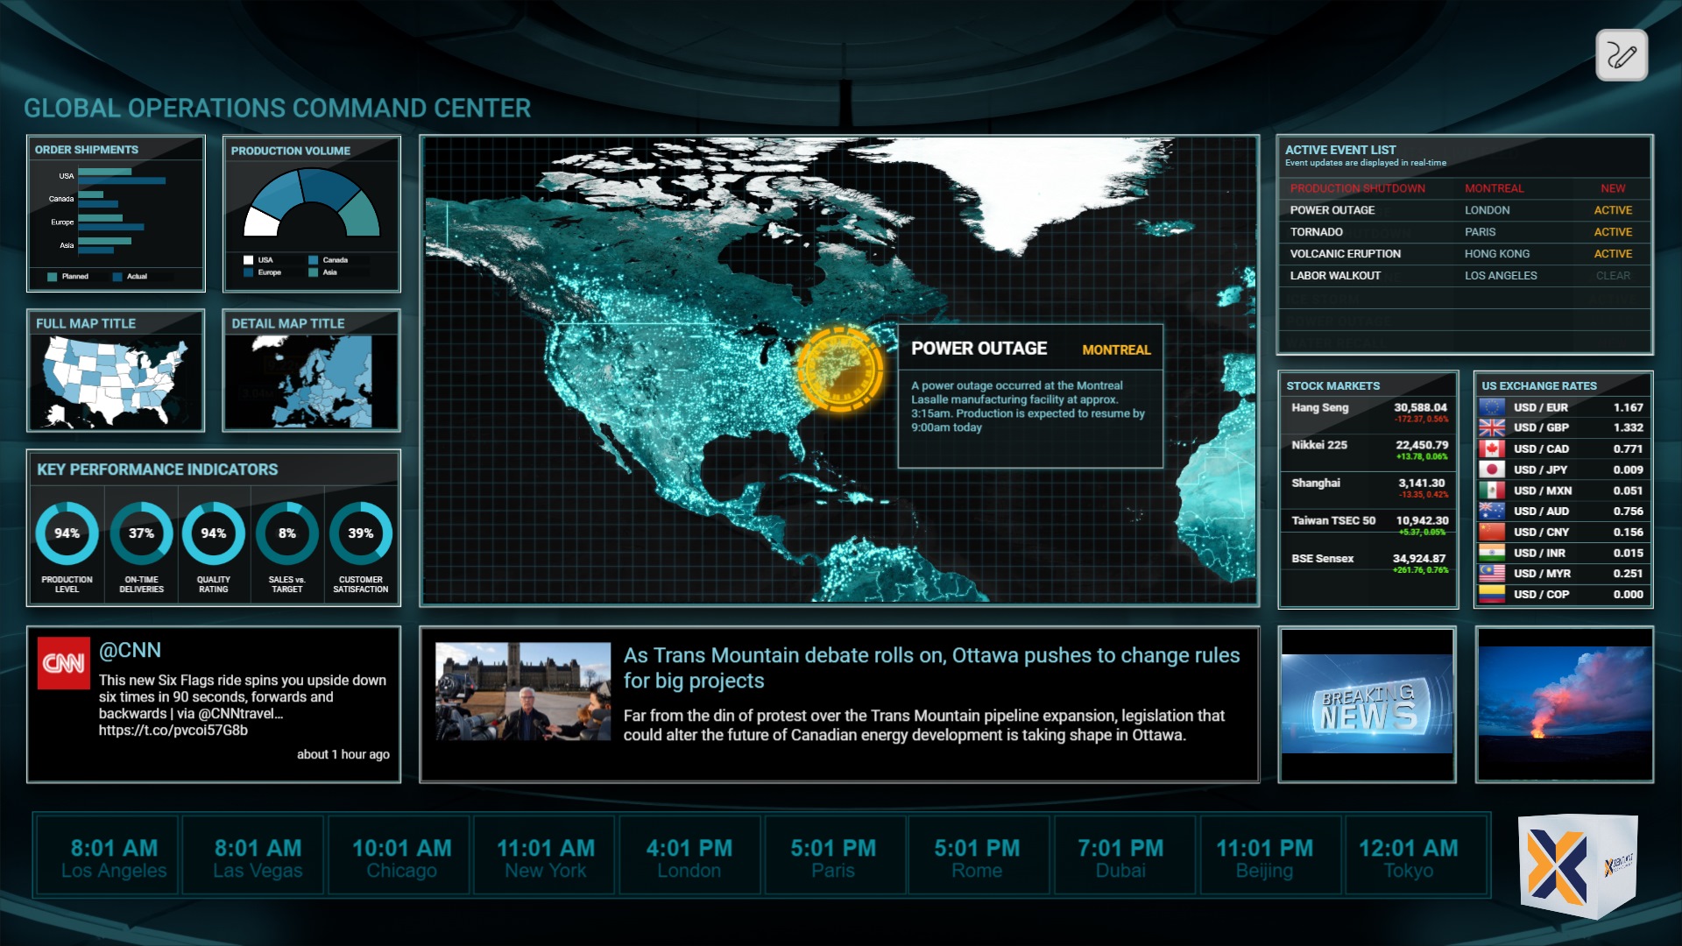Click the Volcanic Eruption Hong Kong active event icon
Image resolution: width=1682 pixels, height=946 pixels.
click(x=1461, y=253)
